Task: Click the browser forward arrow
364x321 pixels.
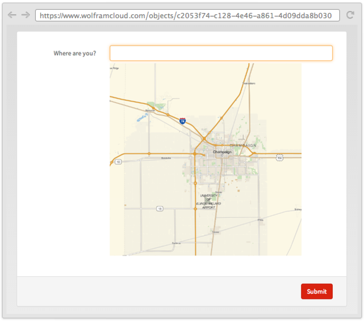Action: [x=25, y=15]
